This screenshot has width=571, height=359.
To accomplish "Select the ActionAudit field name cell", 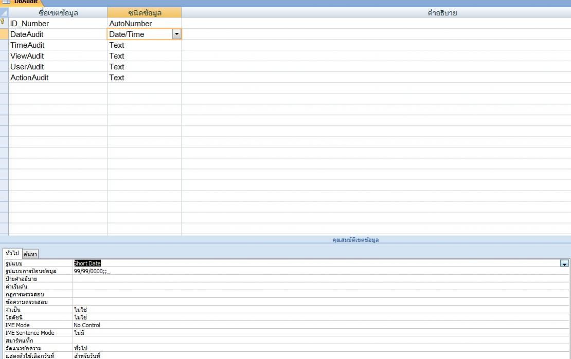I will (x=58, y=78).
